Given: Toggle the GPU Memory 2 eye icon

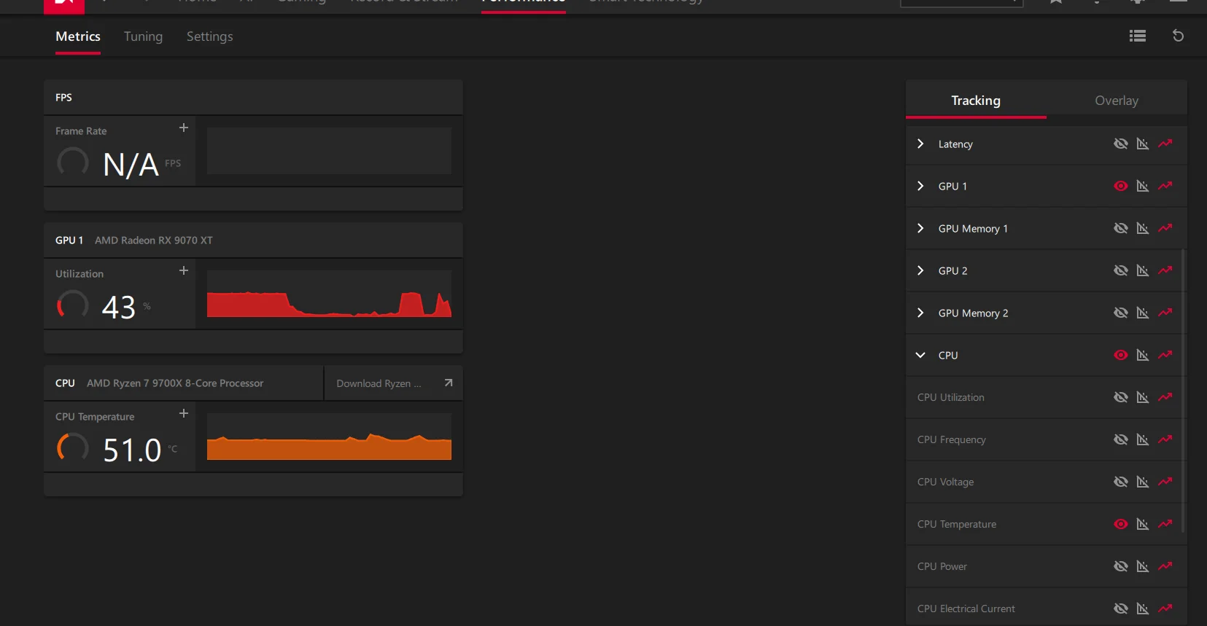Looking at the screenshot, I should tap(1121, 313).
